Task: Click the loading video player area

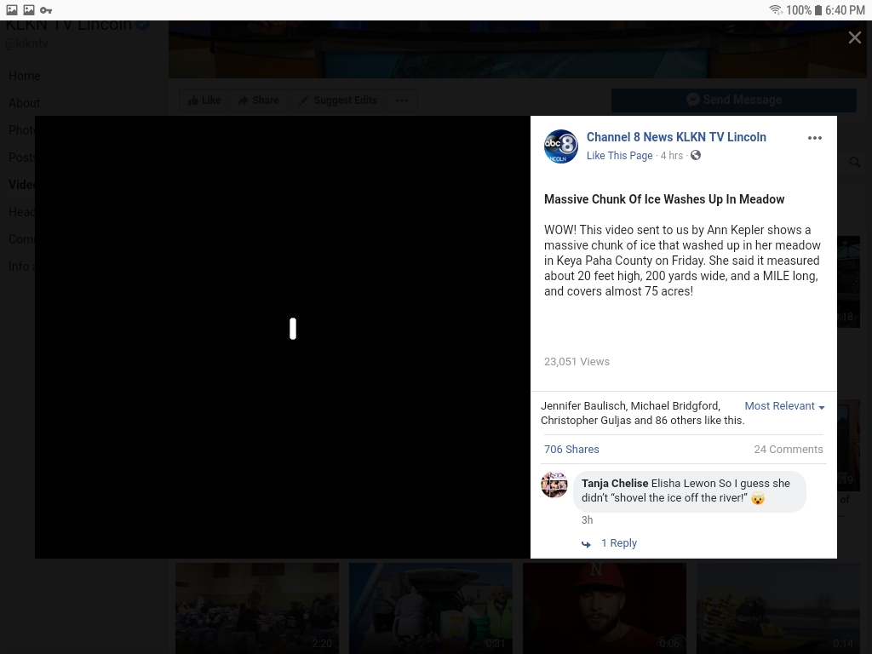Action: 283,337
